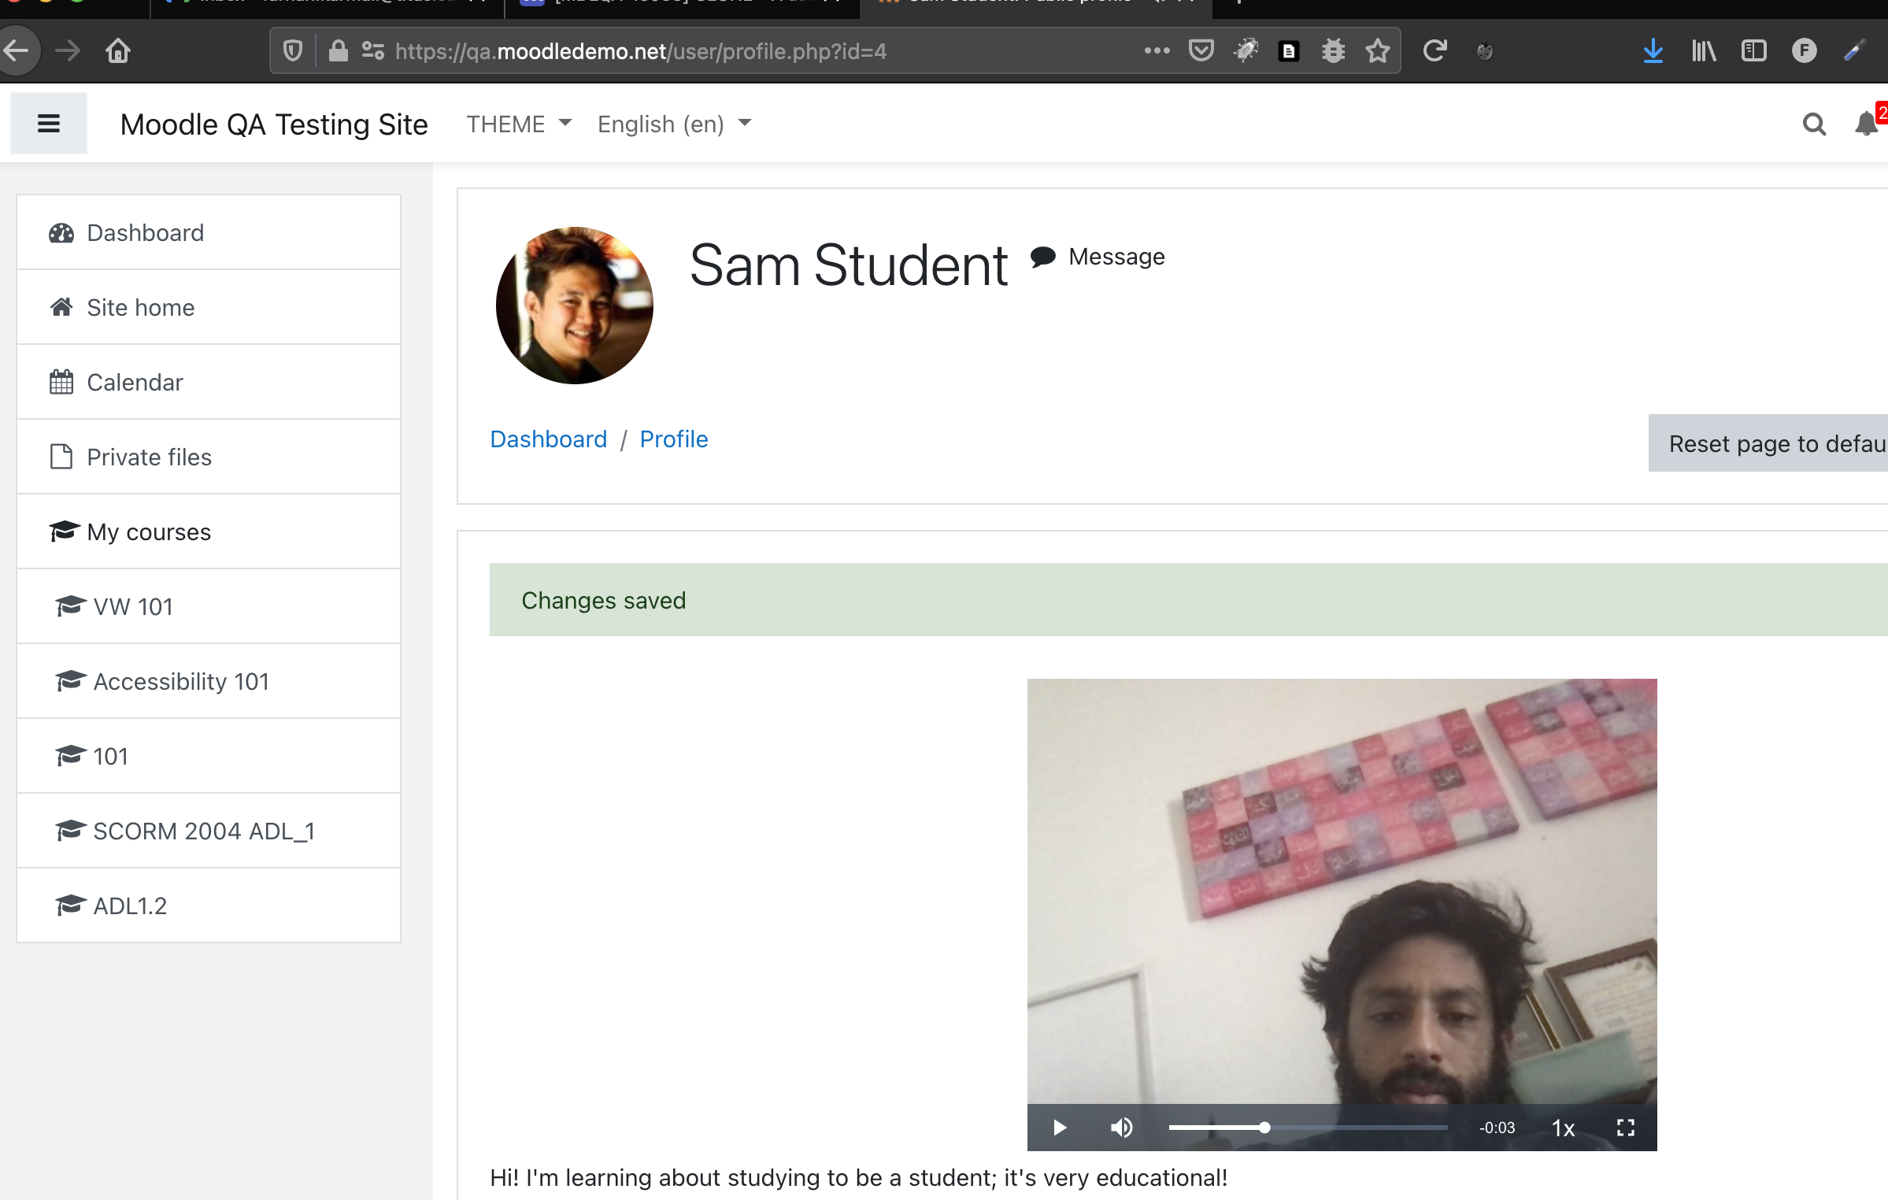Click Sam Student's profile picture
The image size is (1888, 1200).
[x=575, y=306]
